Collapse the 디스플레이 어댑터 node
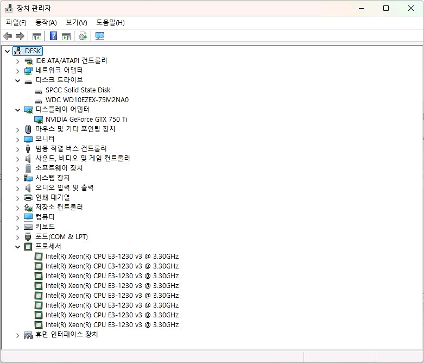Viewport: 424px width, 363px height. pyautogui.click(x=17, y=110)
